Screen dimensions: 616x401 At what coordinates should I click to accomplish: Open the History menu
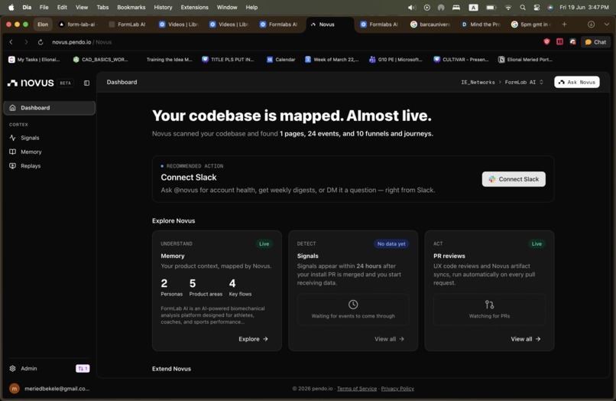pyautogui.click(x=163, y=8)
